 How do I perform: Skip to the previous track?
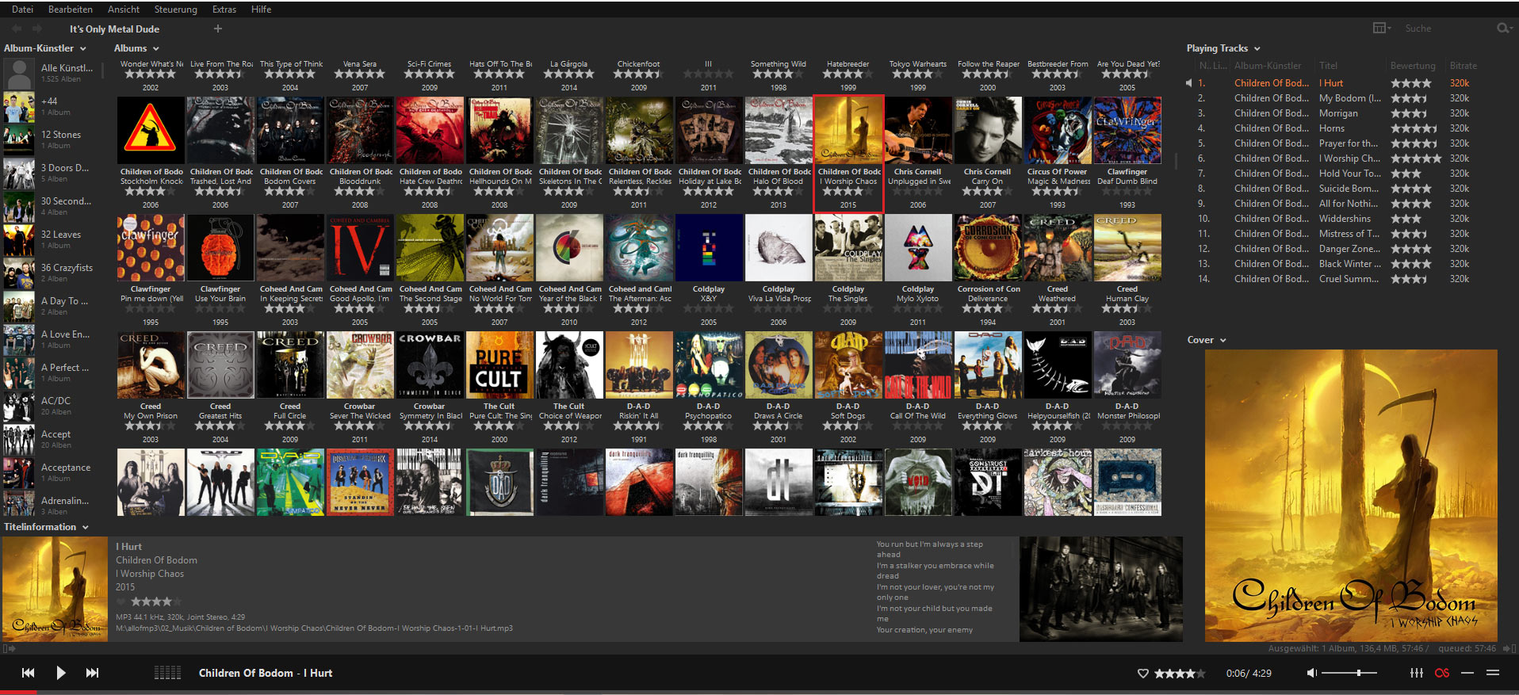(29, 673)
